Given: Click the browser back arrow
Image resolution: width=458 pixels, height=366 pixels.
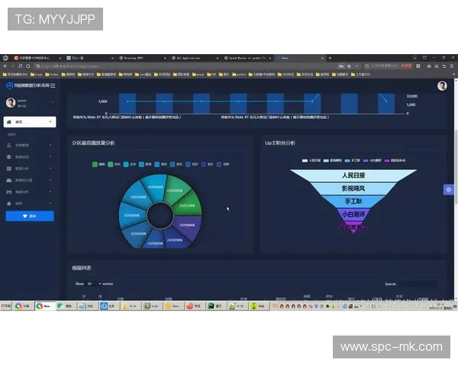Looking at the screenshot, I should [x=5, y=66].
